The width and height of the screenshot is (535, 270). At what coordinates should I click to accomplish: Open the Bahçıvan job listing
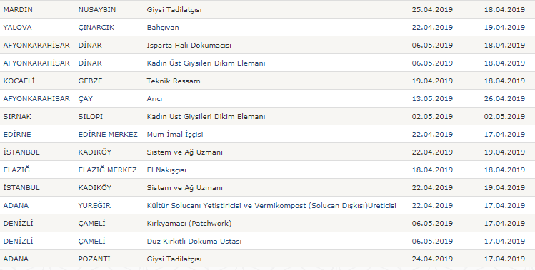coord(163,28)
